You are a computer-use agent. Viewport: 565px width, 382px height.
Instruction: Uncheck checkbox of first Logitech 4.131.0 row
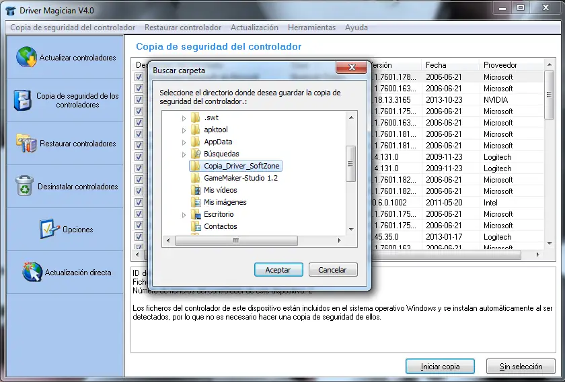tap(139, 157)
